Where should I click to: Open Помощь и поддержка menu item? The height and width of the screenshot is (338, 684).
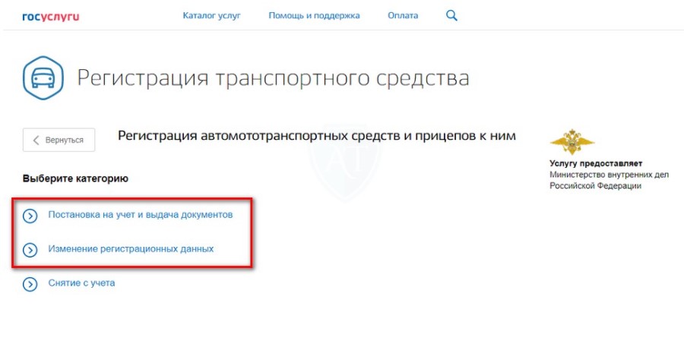[314, 16]
